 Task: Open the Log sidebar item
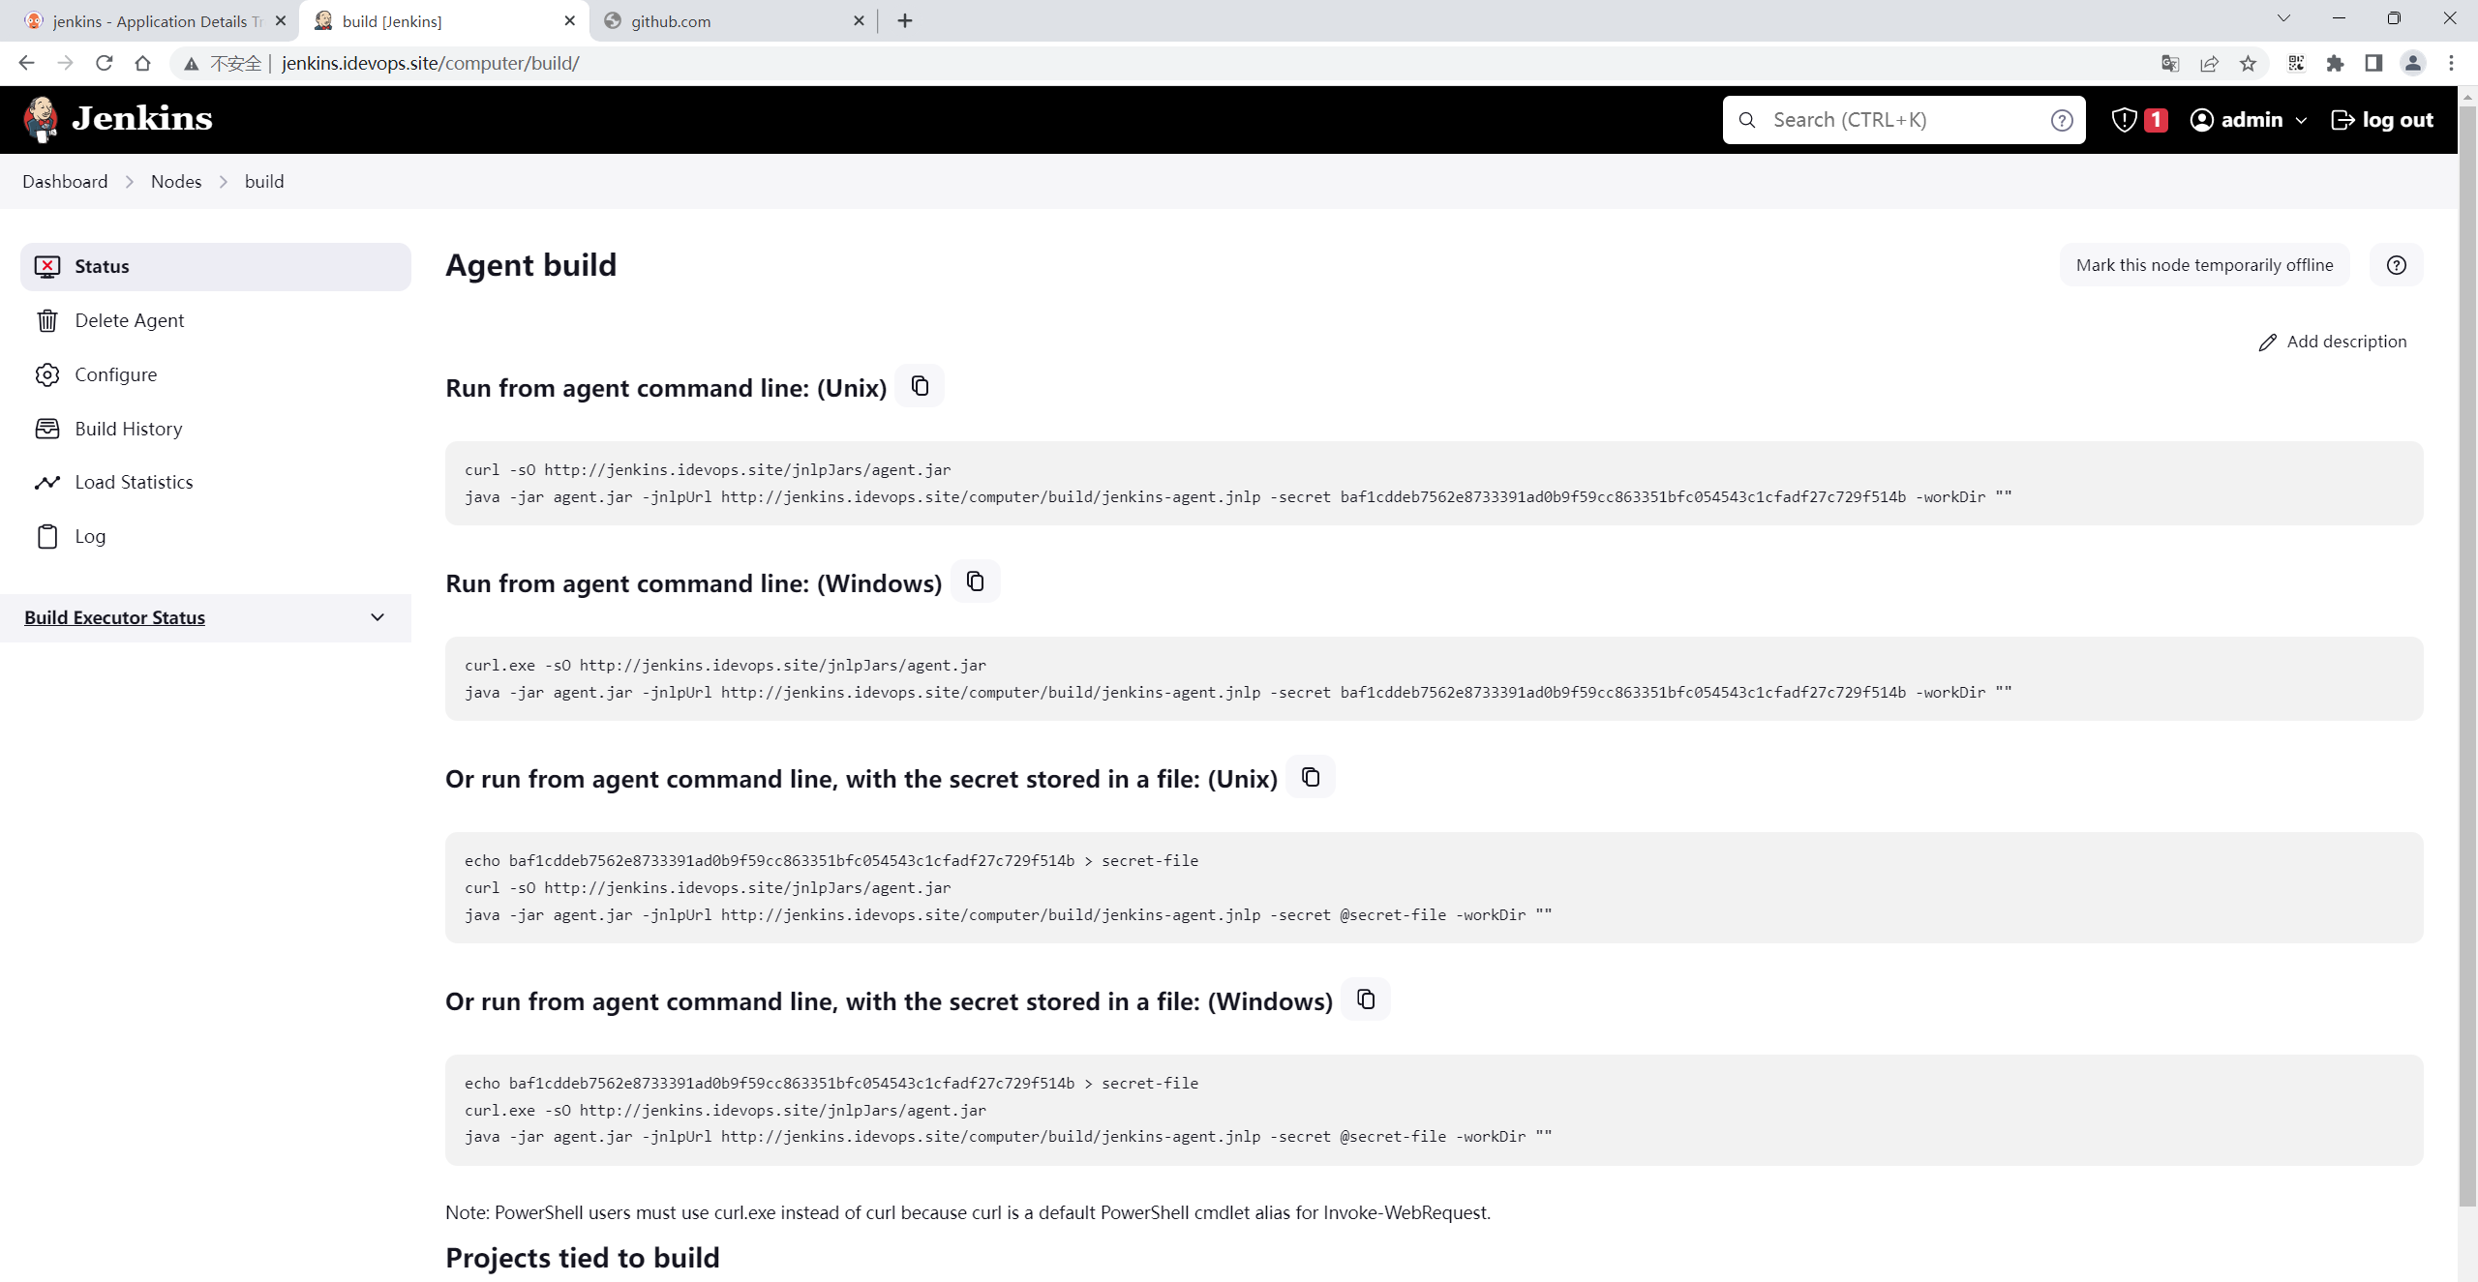215,536
